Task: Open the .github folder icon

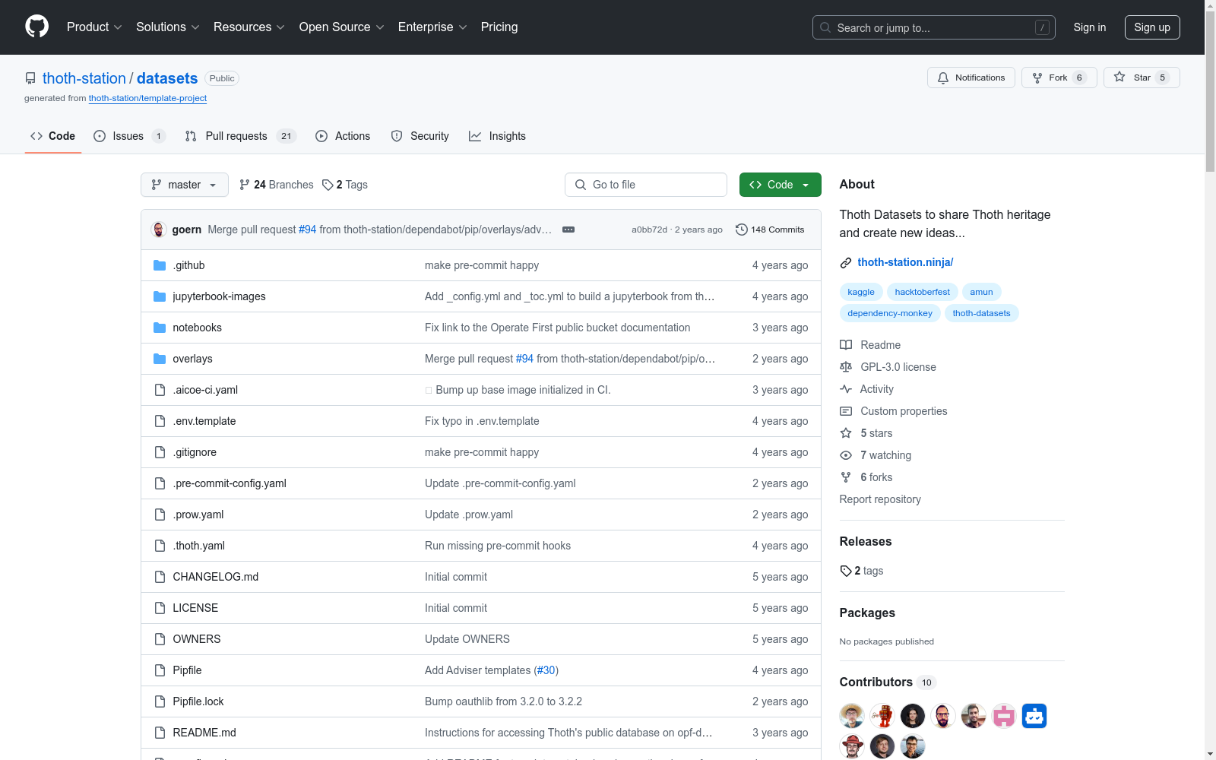Action: pyautogui.click(x=160, y=265)
